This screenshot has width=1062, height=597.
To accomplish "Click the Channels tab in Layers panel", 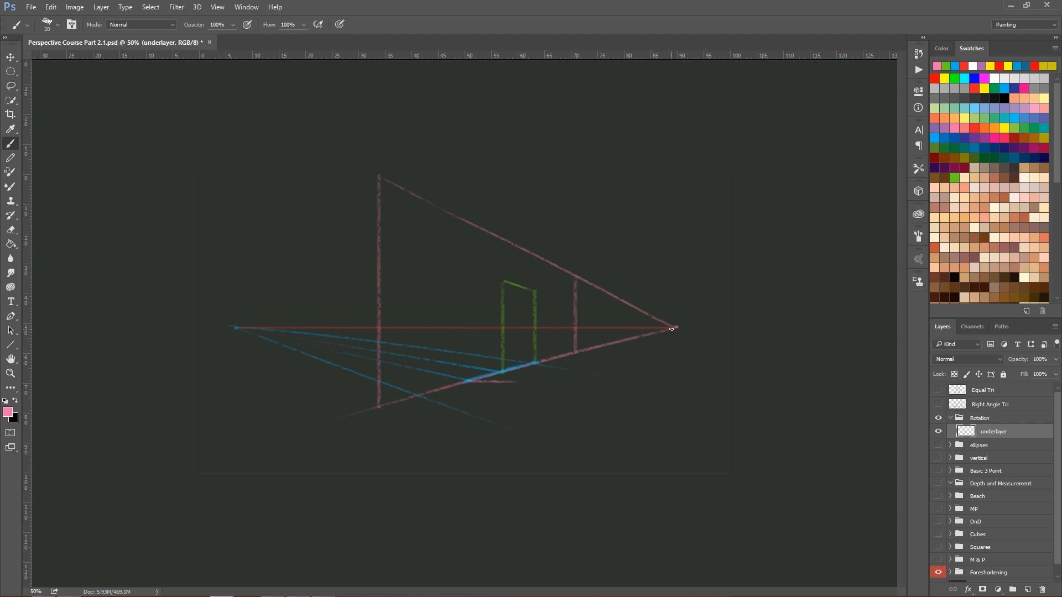I will 972,326.
